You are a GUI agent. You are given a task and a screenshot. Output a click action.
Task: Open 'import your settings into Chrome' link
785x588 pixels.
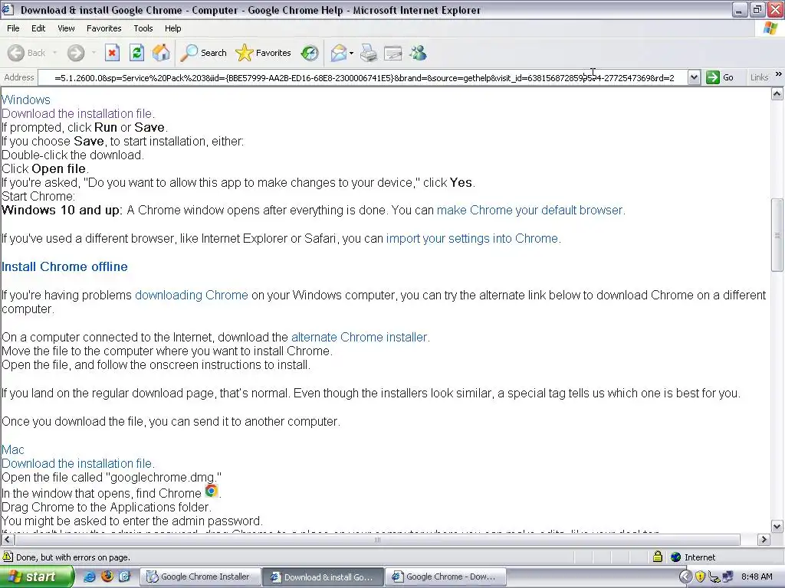point(473,239)
